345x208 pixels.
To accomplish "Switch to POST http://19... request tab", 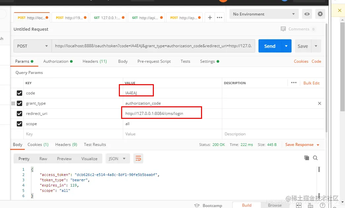I will tap(70, 17).
